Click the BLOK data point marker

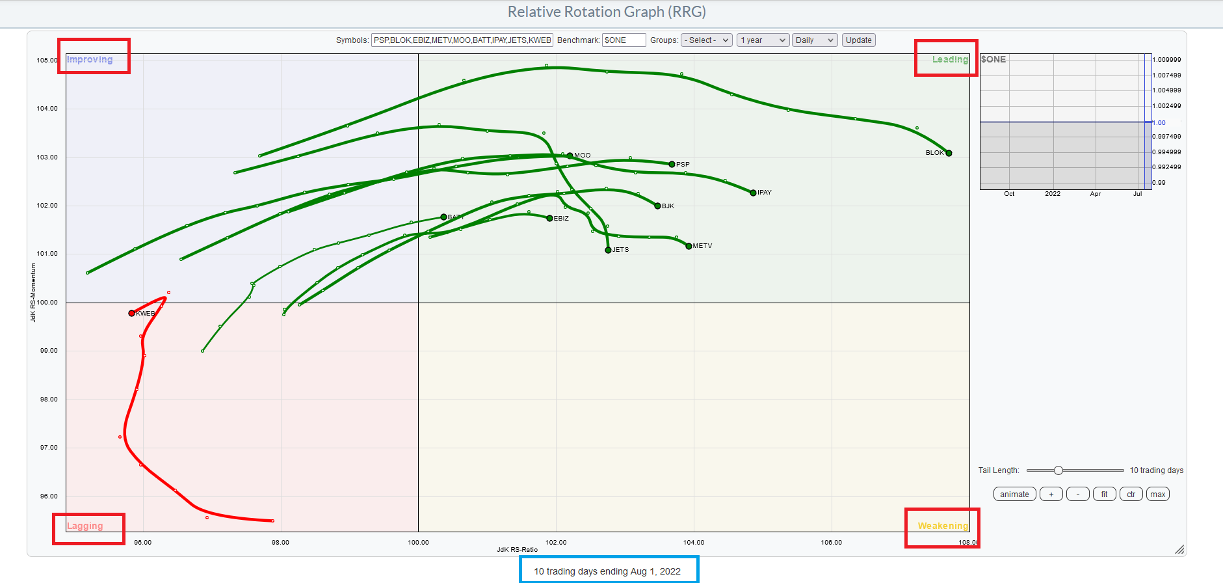[949, 154]
